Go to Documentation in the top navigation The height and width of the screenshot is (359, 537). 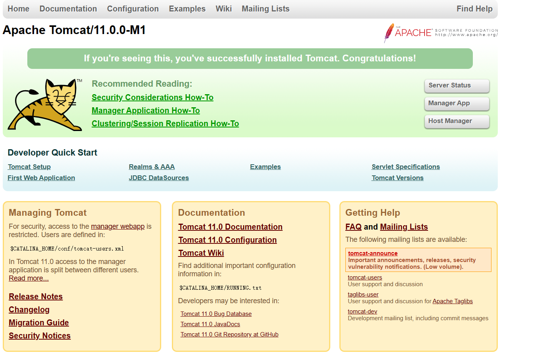(x=68, y=9)
